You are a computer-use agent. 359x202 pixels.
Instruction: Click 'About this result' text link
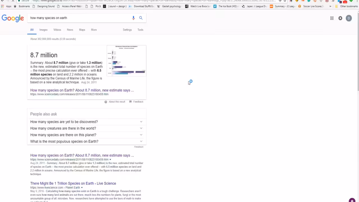click(117, 102)
